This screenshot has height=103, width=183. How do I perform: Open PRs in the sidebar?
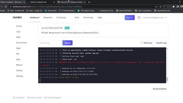(18, 54)
